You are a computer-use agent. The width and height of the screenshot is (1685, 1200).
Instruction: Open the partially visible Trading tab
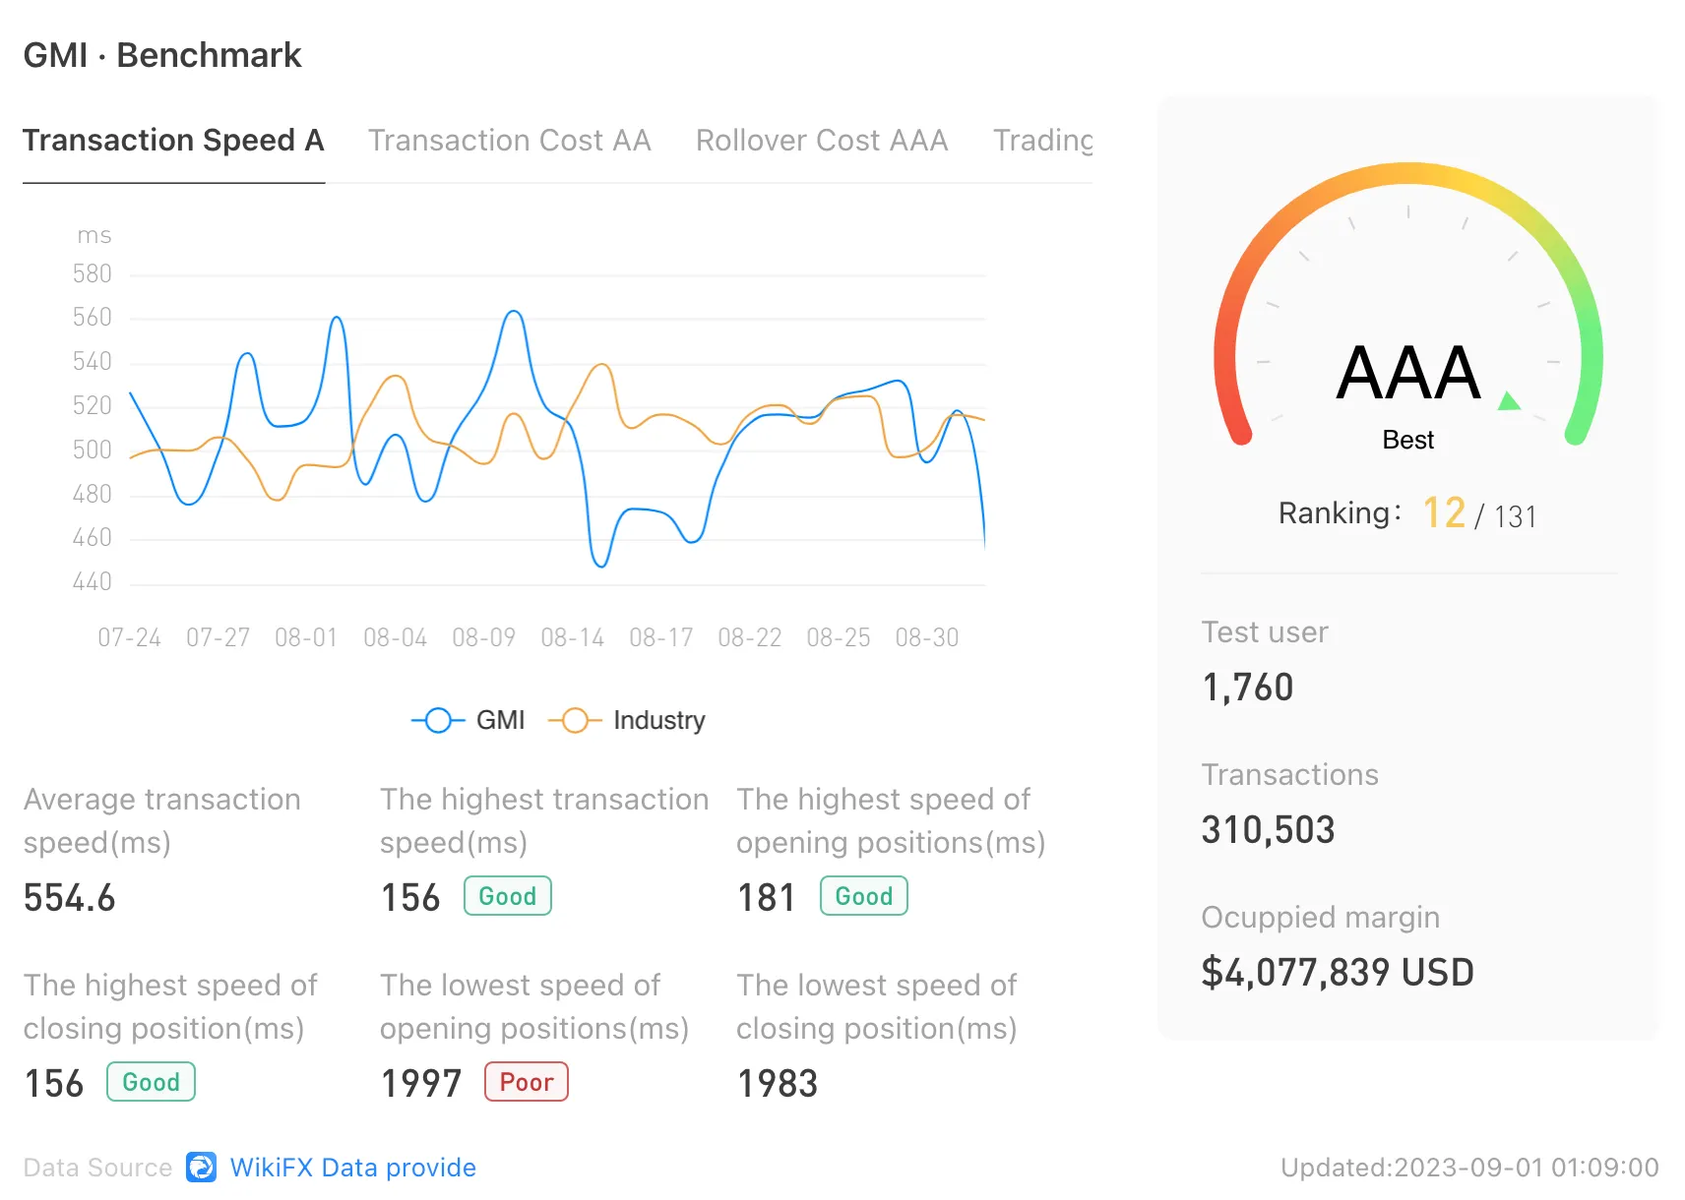tap(1043, 141)
